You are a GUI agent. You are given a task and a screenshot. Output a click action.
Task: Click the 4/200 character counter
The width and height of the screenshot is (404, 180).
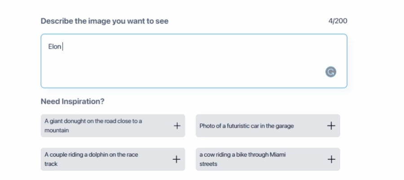point(338,21)
